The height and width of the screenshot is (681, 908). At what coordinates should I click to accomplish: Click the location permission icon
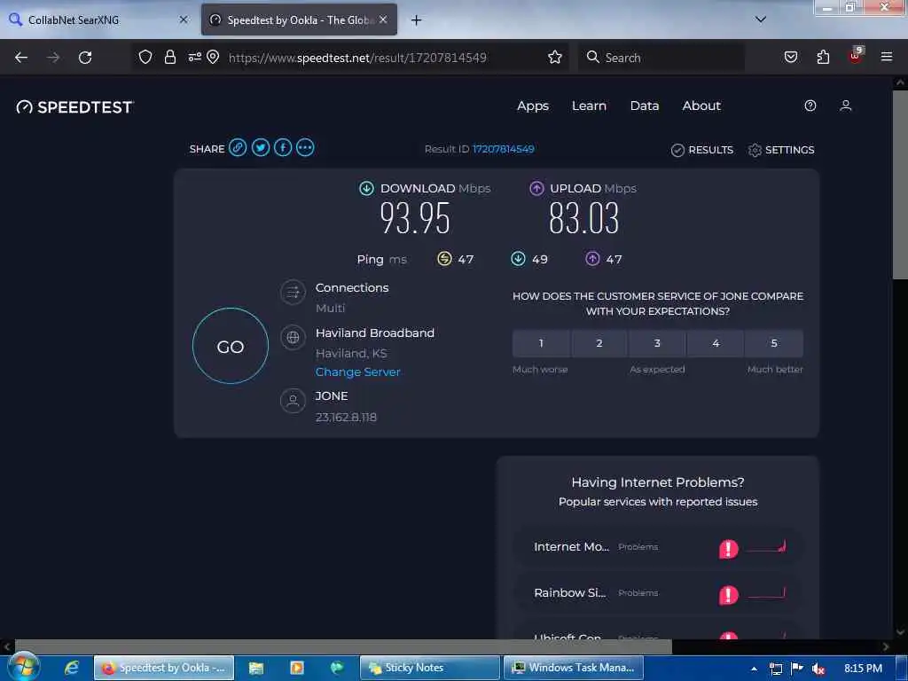click(x=213, y=57)
